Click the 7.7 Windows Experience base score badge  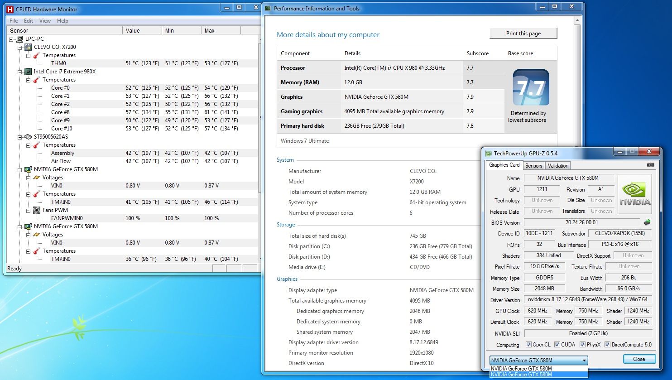click(x=531, y=87)
